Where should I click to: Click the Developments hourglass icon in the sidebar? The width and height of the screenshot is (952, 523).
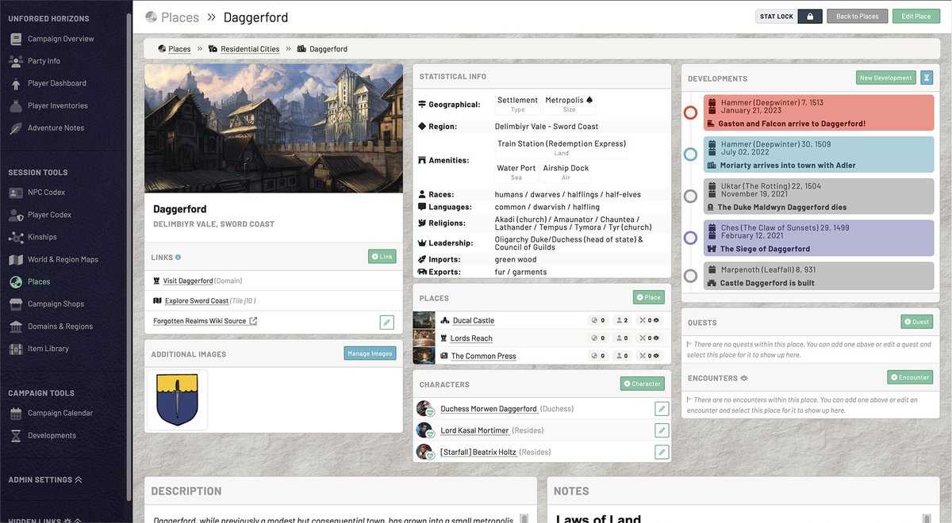16,435
